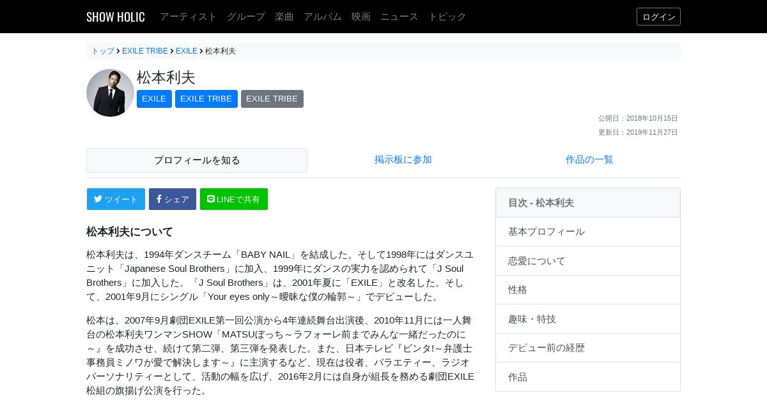Share via the LINEで共有 button
Viewport: 767px width, 402px height.
(x=234, y=199)
